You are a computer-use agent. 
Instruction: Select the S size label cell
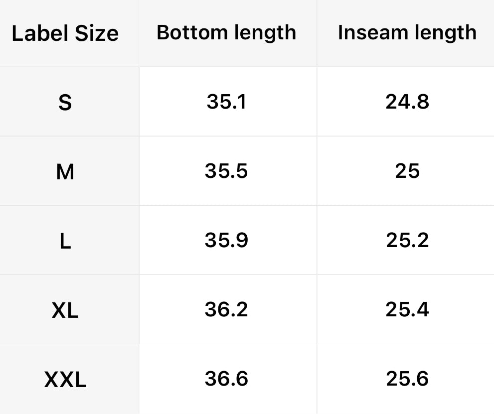(65, 103)
